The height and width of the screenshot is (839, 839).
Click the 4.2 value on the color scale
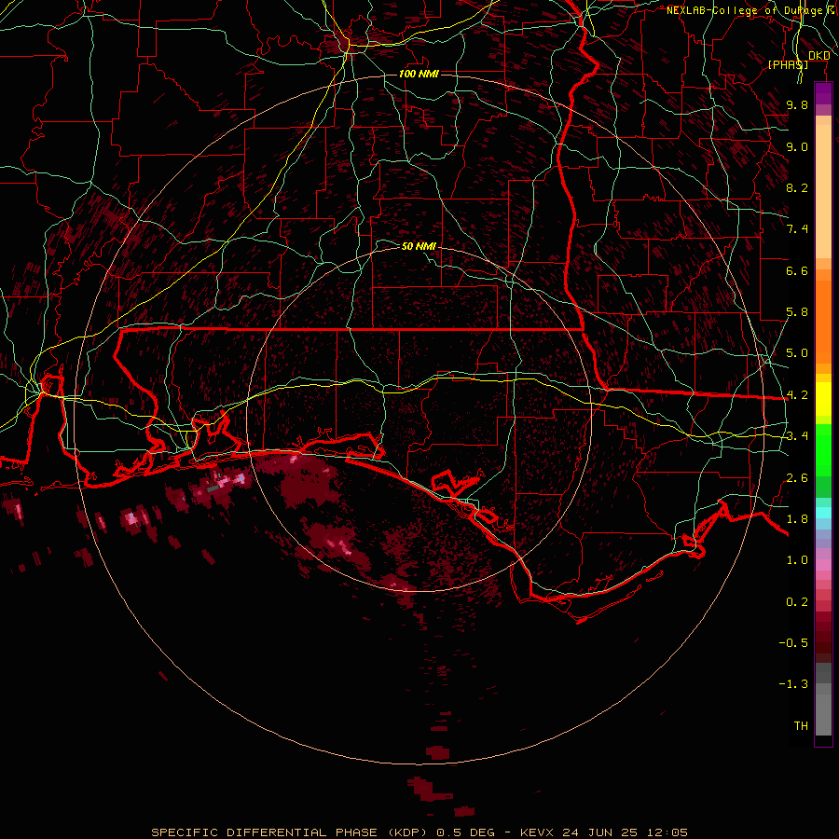797,395
